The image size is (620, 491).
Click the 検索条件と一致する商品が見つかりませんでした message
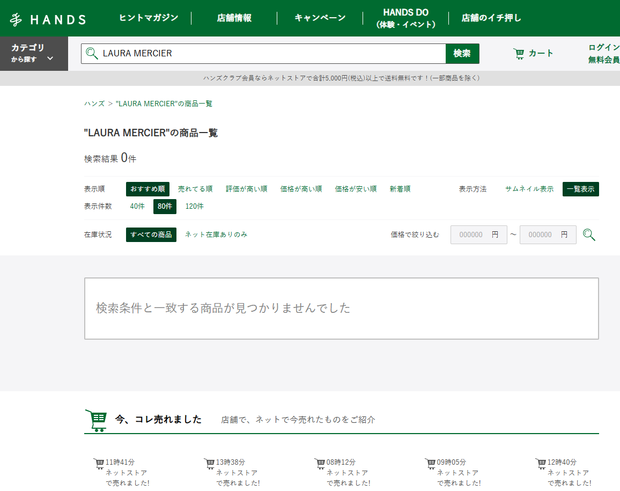(x=223, y=308)
